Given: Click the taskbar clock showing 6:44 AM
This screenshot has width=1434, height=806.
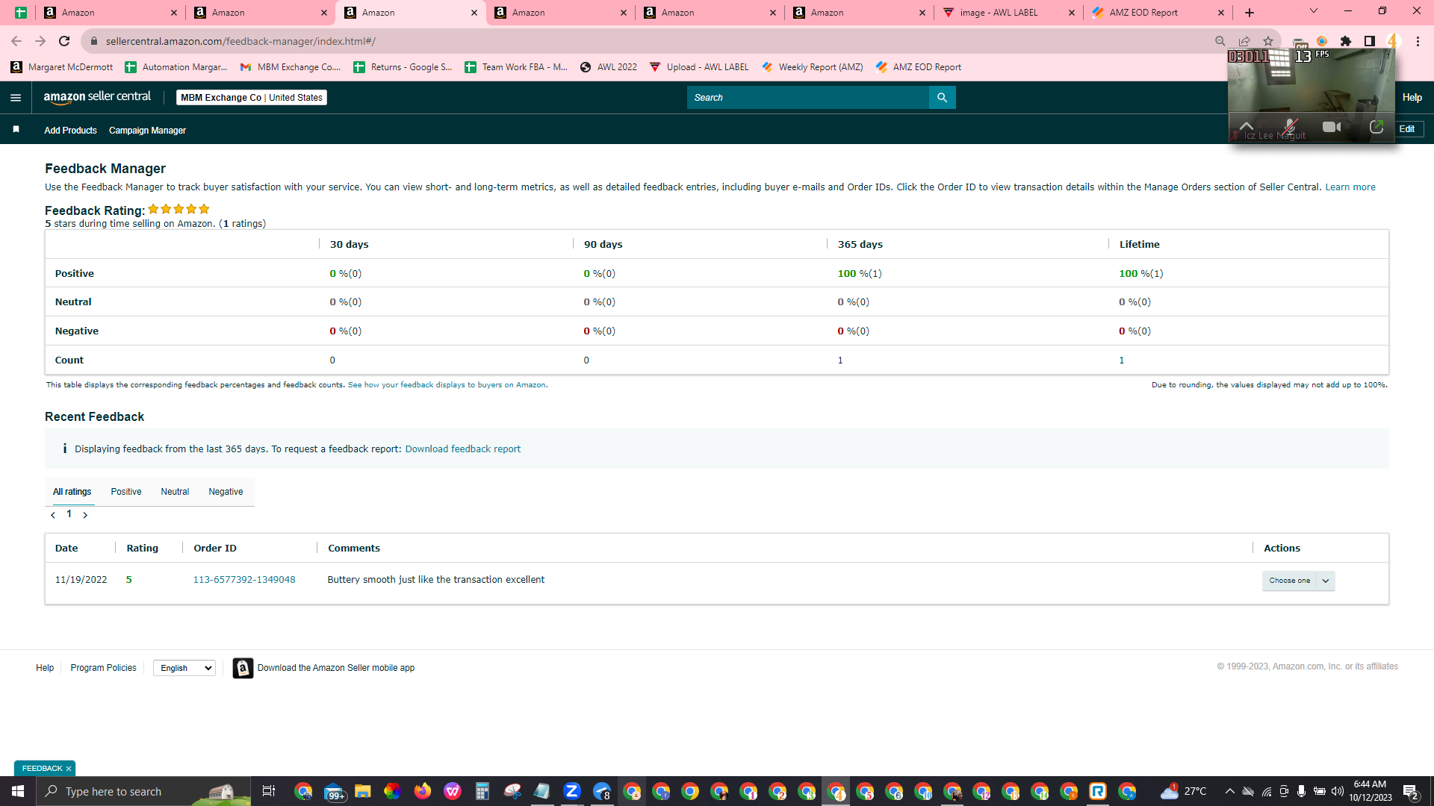Looking at the screenshot, I should [x=1370, y=791].
